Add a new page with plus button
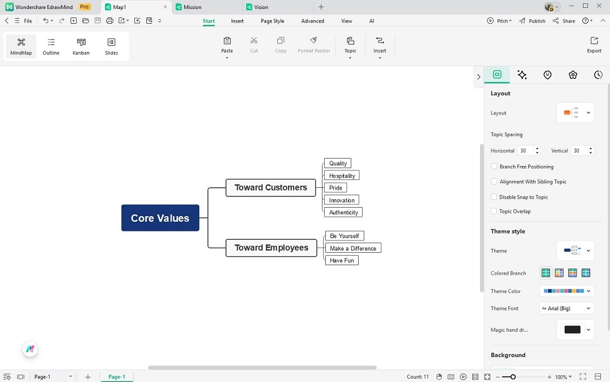610x382 pixels. pyautogui.click(x=88, y=376)
